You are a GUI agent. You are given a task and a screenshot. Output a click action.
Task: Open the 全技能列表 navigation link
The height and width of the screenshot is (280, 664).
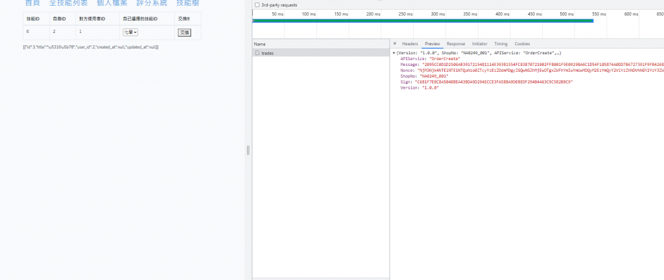coord(69,3)
